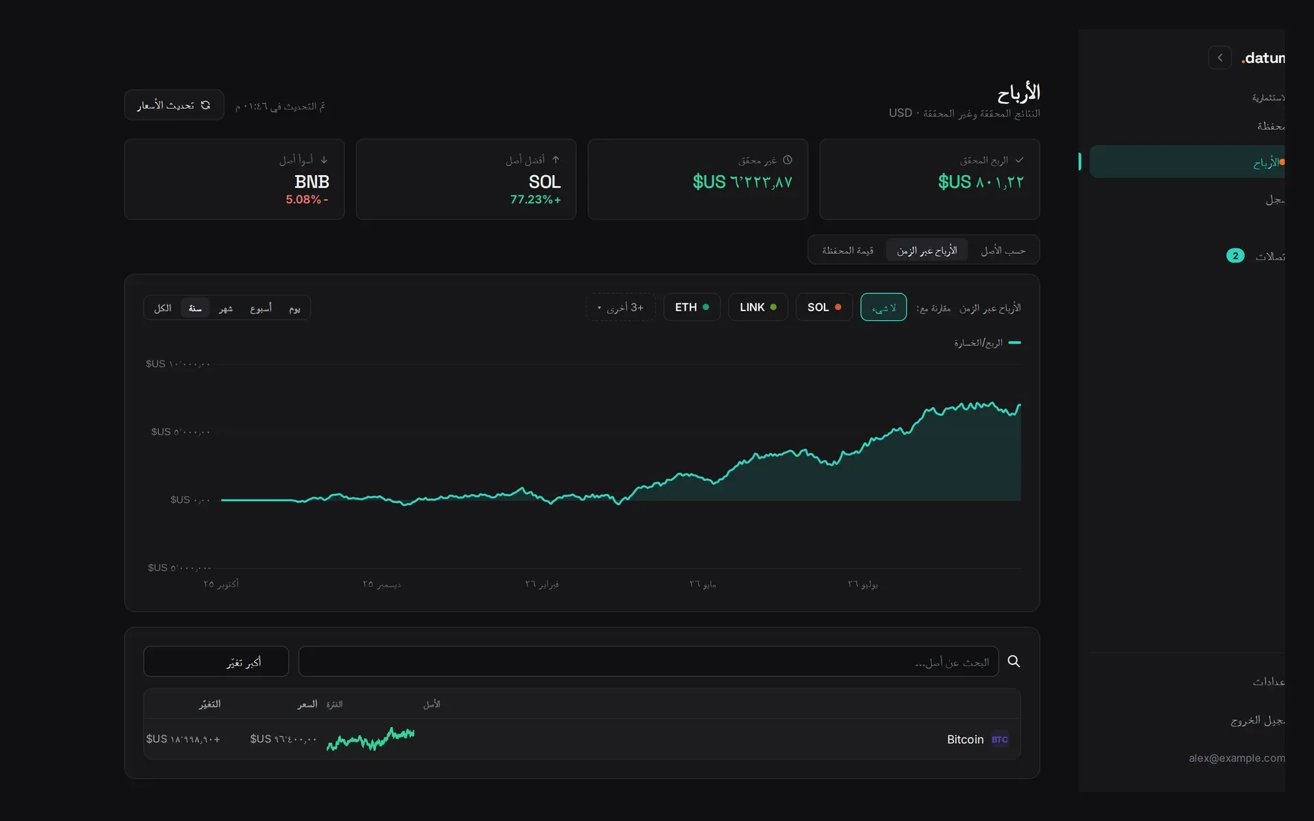Select the شهر time range

tap(225, 308)
